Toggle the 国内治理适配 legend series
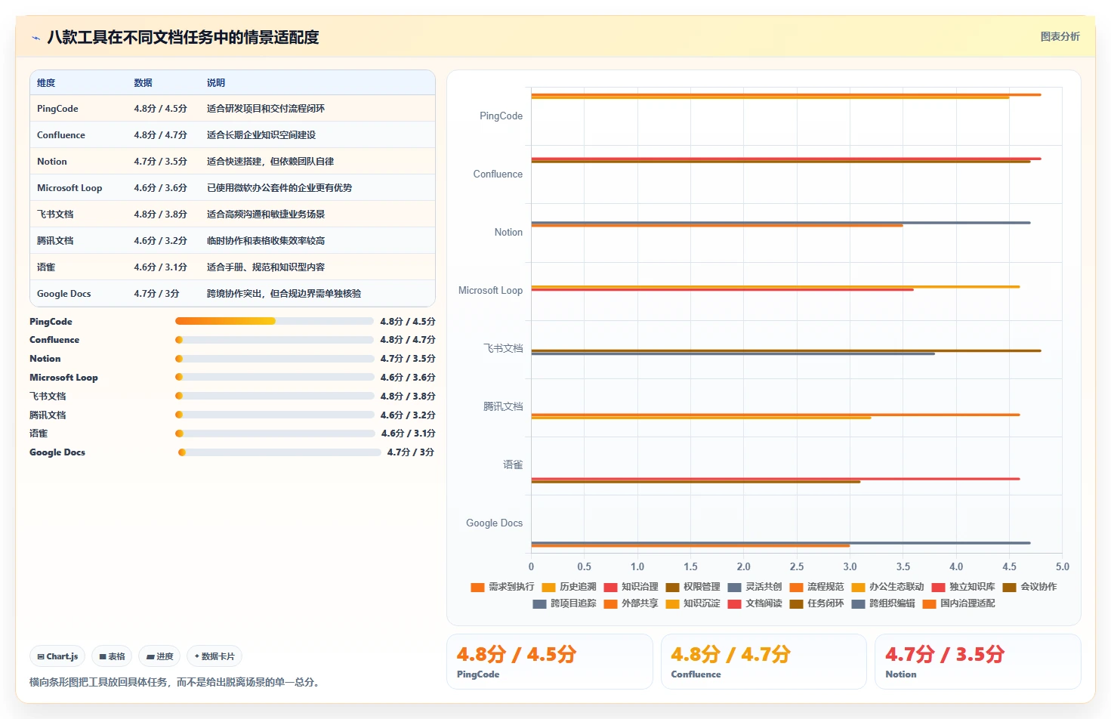Viewport: 1111px width, 719px height. pyautogui.click(x=958, y=603)
